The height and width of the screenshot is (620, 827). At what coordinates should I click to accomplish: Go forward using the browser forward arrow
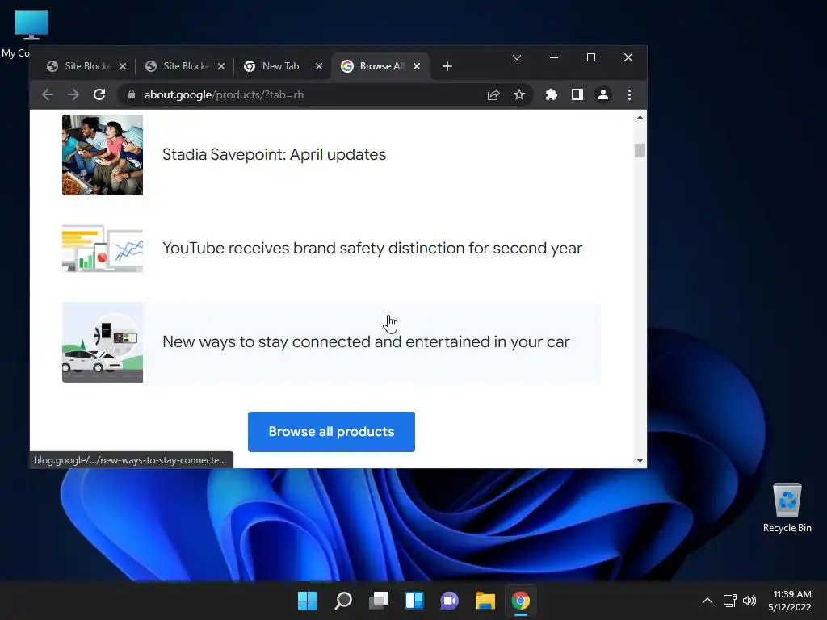(x=73, y=95)
